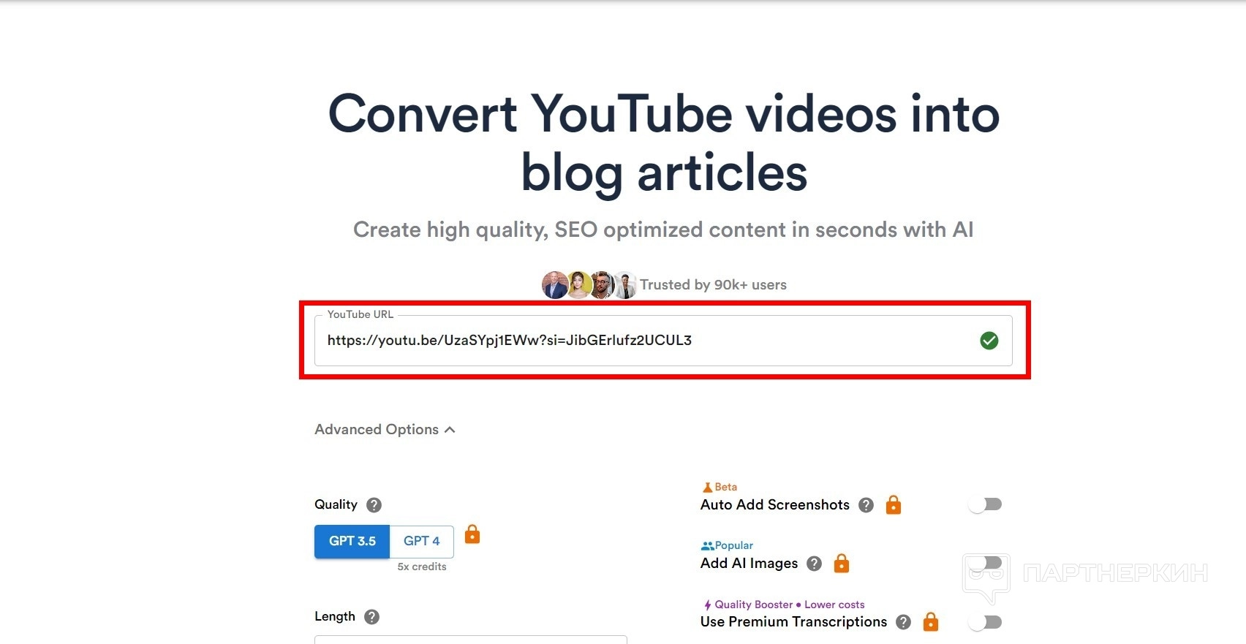Screen dimensions: 1246x644
Task: Click the collapse chevron beside Advanced Options
Action: 450,430
